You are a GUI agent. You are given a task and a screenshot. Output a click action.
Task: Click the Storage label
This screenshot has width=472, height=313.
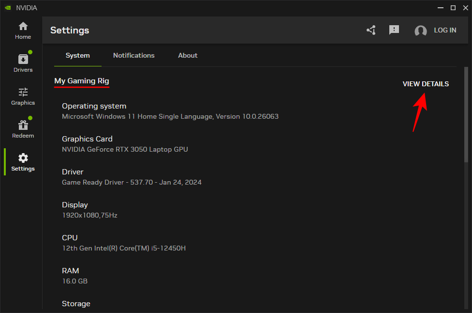(x=76, y=304)
